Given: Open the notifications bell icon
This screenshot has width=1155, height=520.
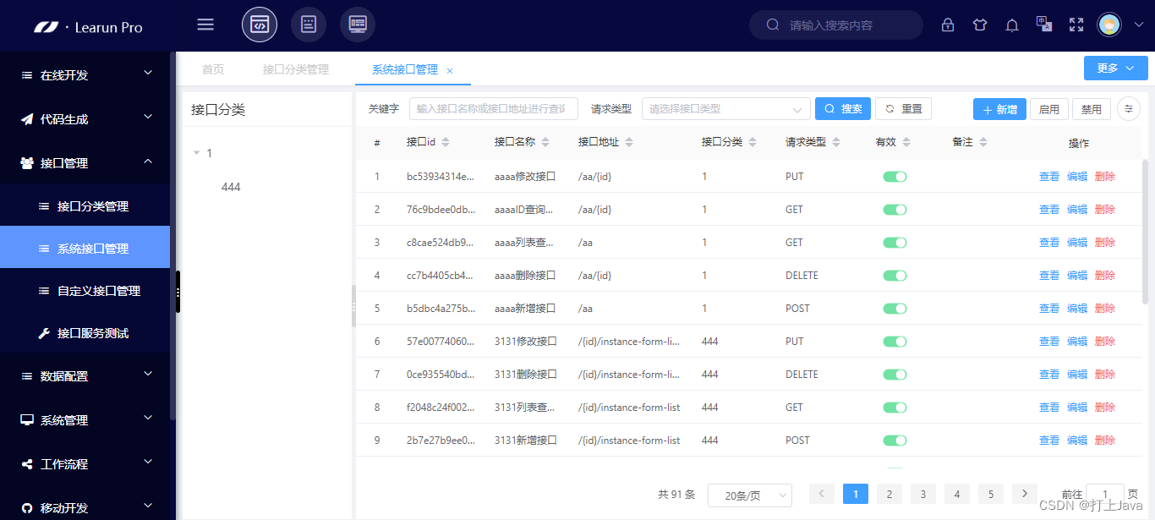Looking at the screenshot, I should pyautogui.click(x=1011, y=25).
